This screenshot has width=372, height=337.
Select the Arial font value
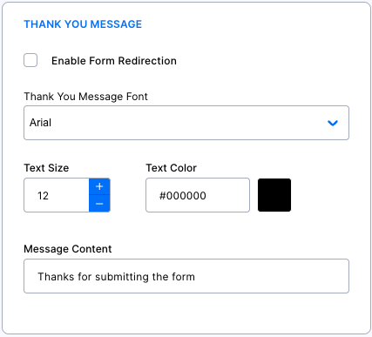point(40,123)
